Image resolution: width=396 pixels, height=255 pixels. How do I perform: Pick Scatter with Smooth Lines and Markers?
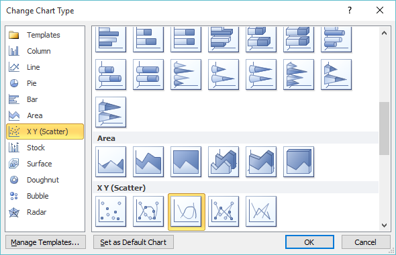coord(148,211)
